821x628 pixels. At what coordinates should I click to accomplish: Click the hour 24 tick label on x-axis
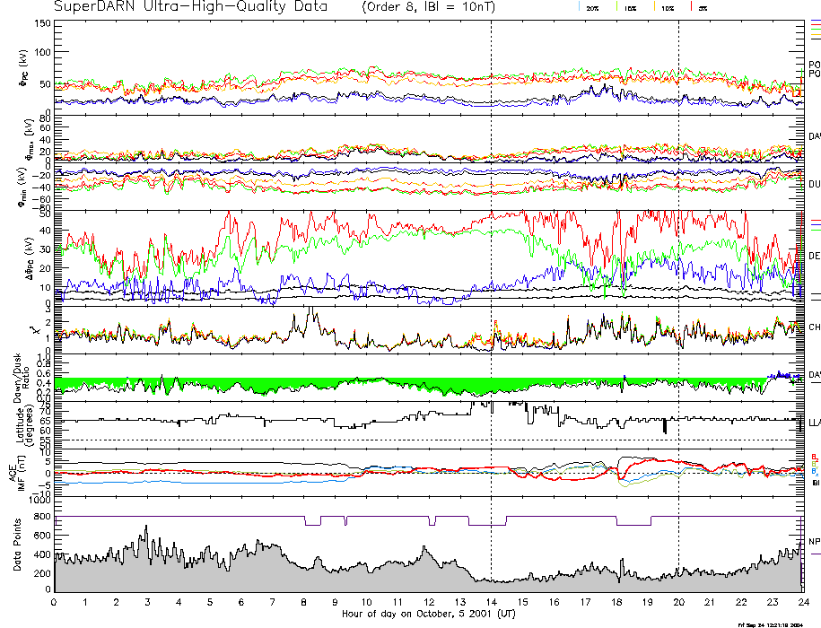pyautogui.click(x=803, y=602)
